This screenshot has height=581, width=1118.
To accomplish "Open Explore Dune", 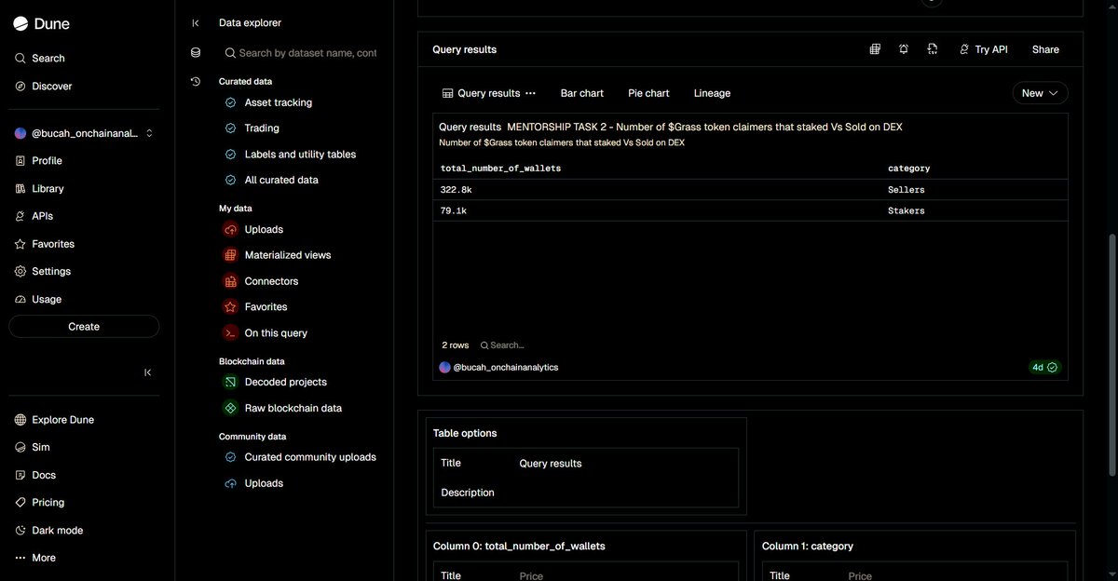I will point(54,420).
